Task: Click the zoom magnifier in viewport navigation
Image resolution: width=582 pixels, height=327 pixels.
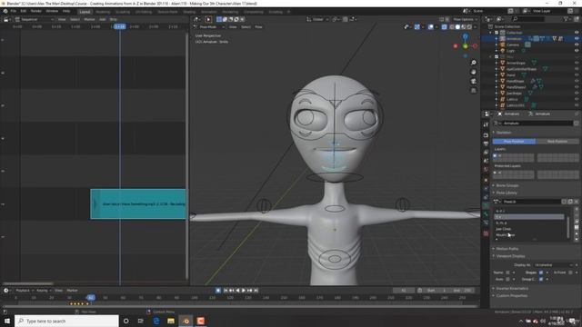Action: point(473,63)
